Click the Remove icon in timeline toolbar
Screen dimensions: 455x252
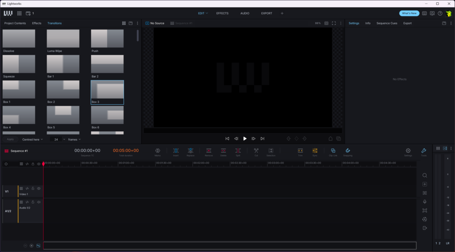point(209,150)
